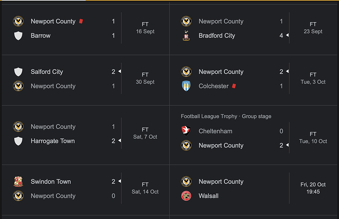
Task: Click the Bradford City club crest
Action: [x=186, y=35]
